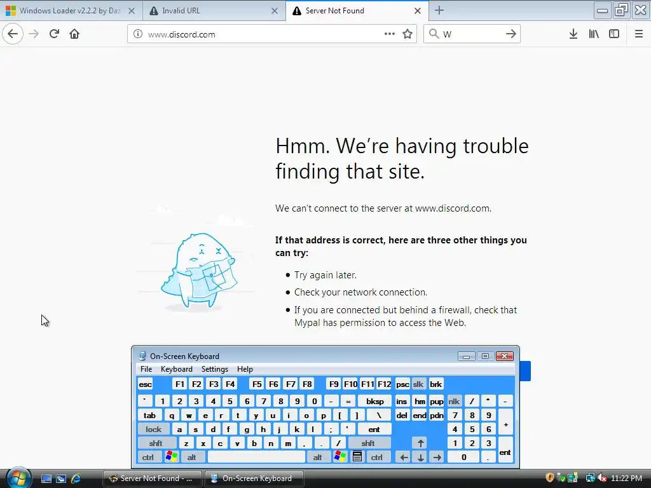Image resolution: width=651 pixels, height=488 pixels.
Task: Bookmark this page with the star
Action: pos(408,34)
